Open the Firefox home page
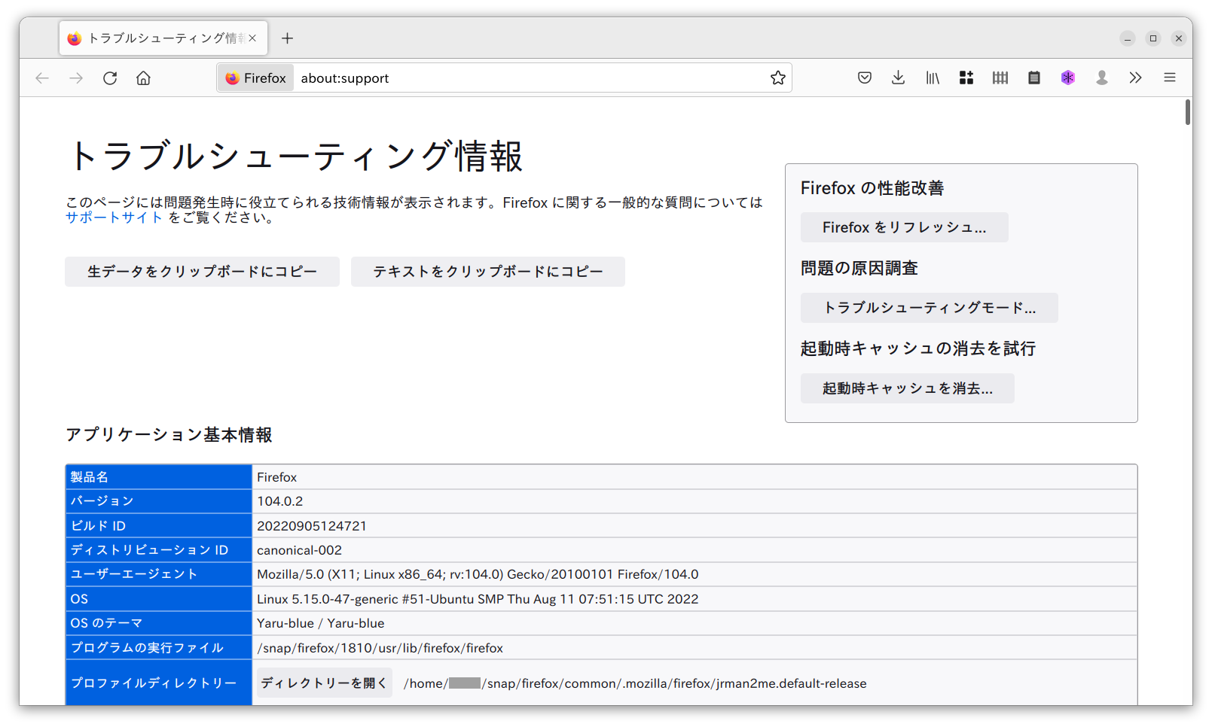 (143, 78)
